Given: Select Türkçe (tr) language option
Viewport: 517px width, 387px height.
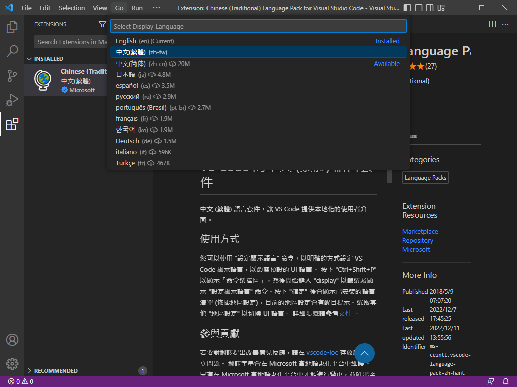Looking at the screenshot, I should click(x=258, y=163).
